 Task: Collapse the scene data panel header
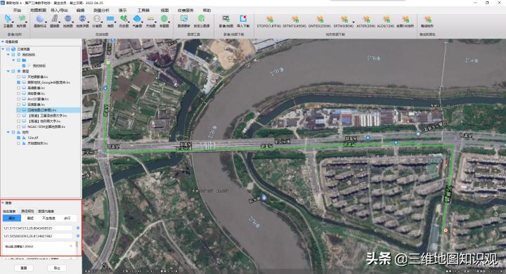click(x=3, y=41)
